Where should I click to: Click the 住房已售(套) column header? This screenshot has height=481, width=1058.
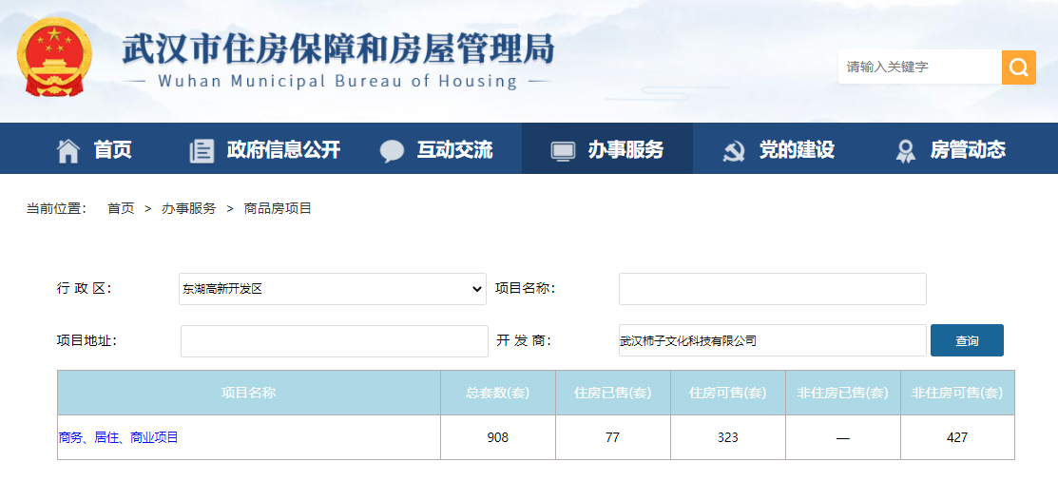[613, 393]
